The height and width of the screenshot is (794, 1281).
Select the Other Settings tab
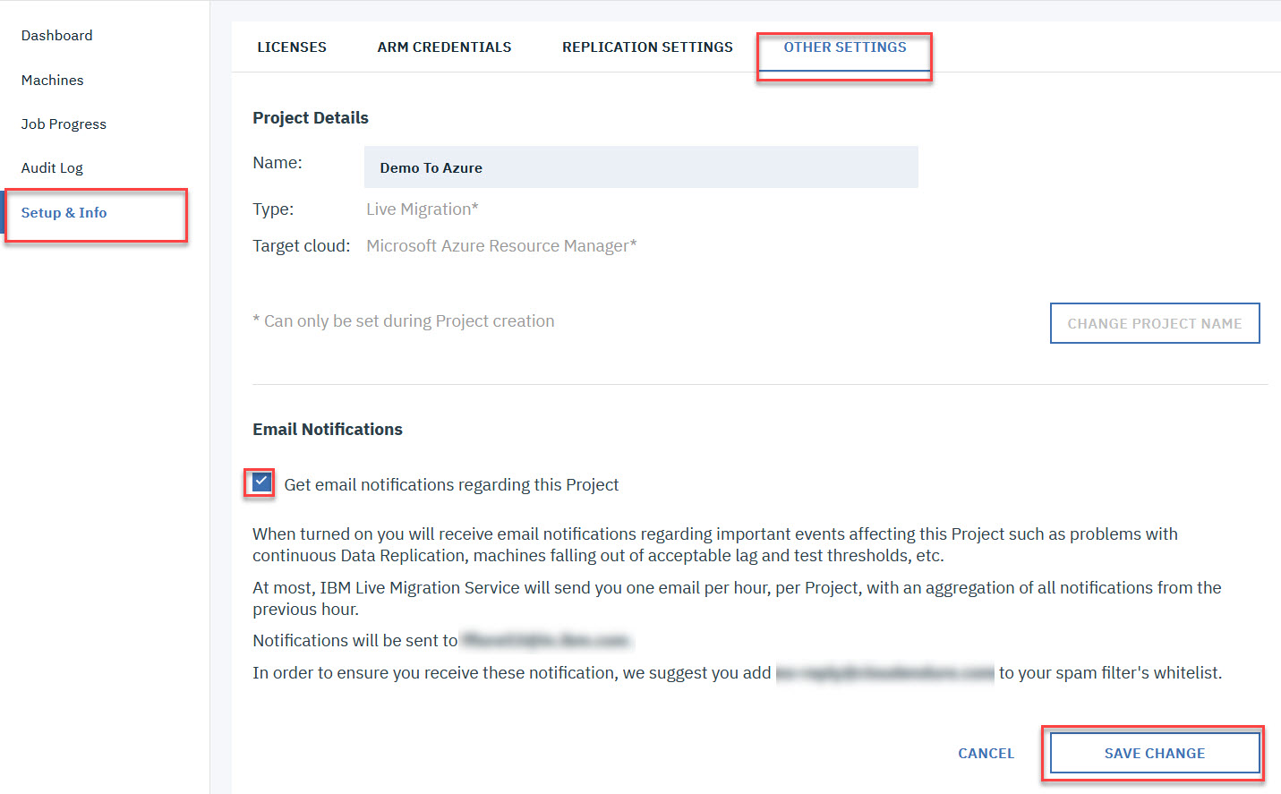point(845,47)
